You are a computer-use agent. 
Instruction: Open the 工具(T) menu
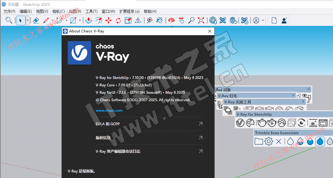(91, 11)
